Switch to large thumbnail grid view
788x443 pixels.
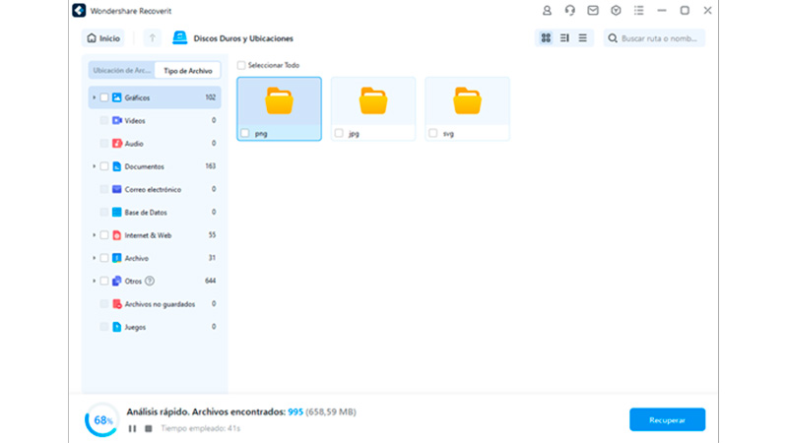coord(546,38)
